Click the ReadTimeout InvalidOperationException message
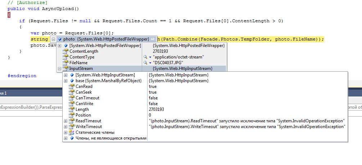The image size is (362, 165). (247, 121)
